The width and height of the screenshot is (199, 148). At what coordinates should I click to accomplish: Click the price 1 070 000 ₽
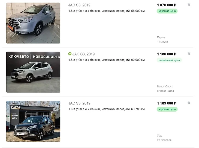tap(167, 5)
